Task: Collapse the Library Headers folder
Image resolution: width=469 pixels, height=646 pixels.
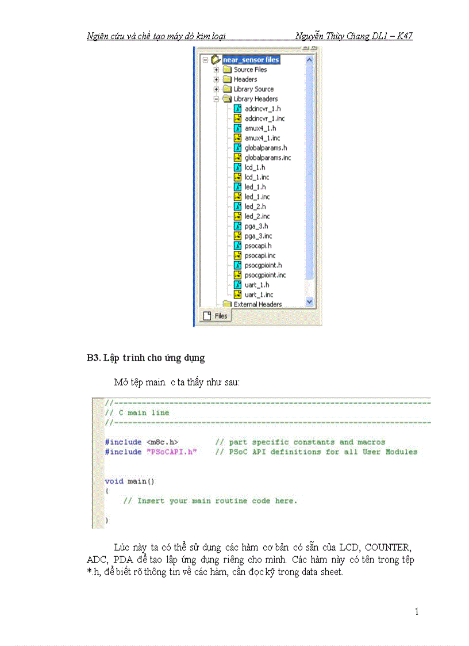Action: coord(216,99)
